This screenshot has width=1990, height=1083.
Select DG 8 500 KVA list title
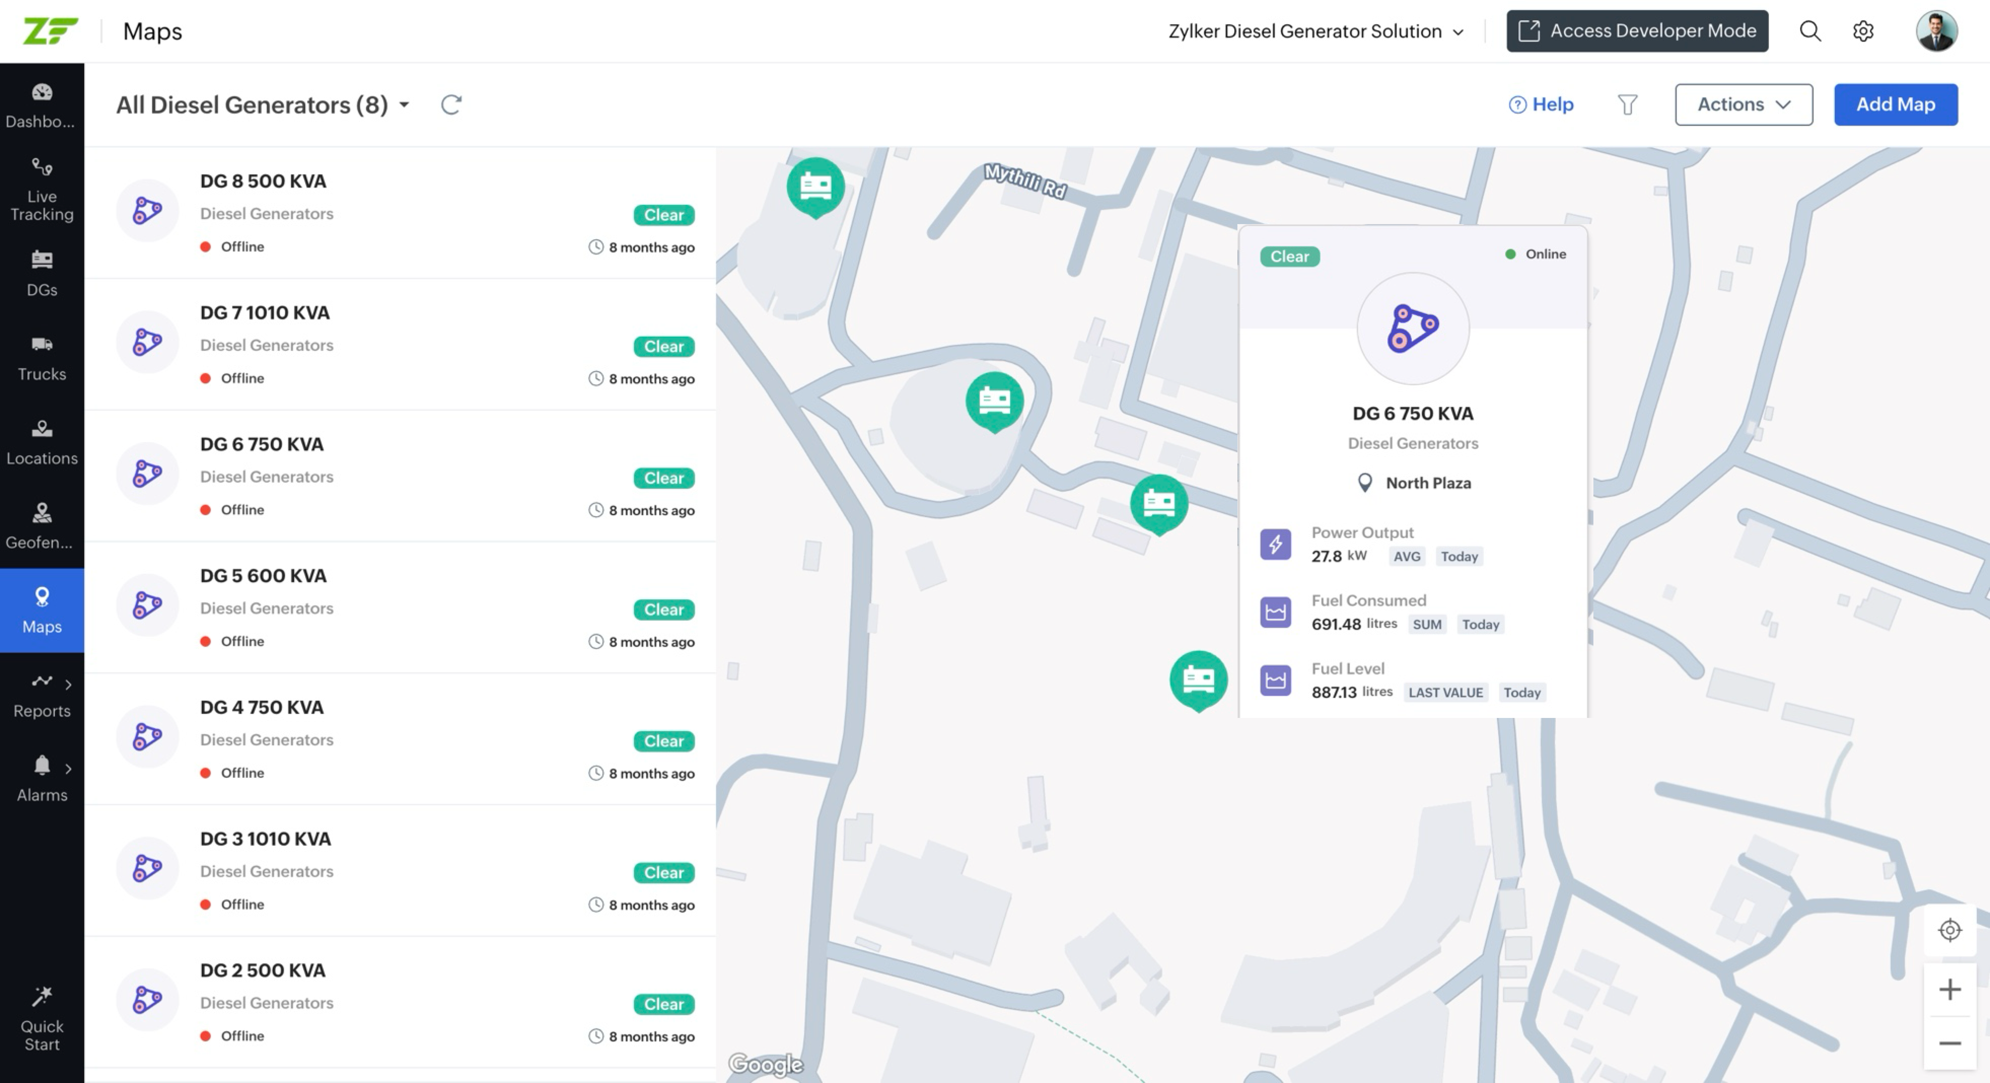tap(263, 181)
